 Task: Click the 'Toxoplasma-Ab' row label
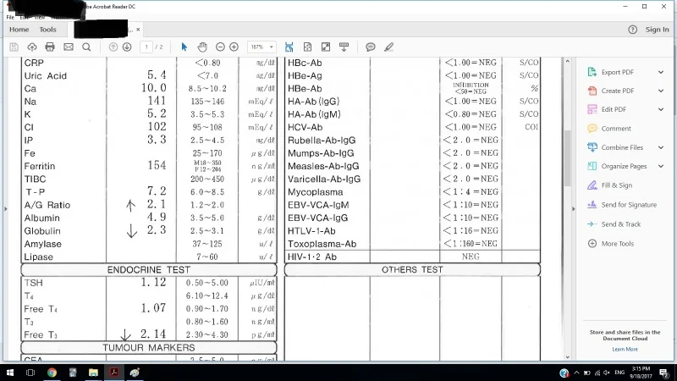322,244
